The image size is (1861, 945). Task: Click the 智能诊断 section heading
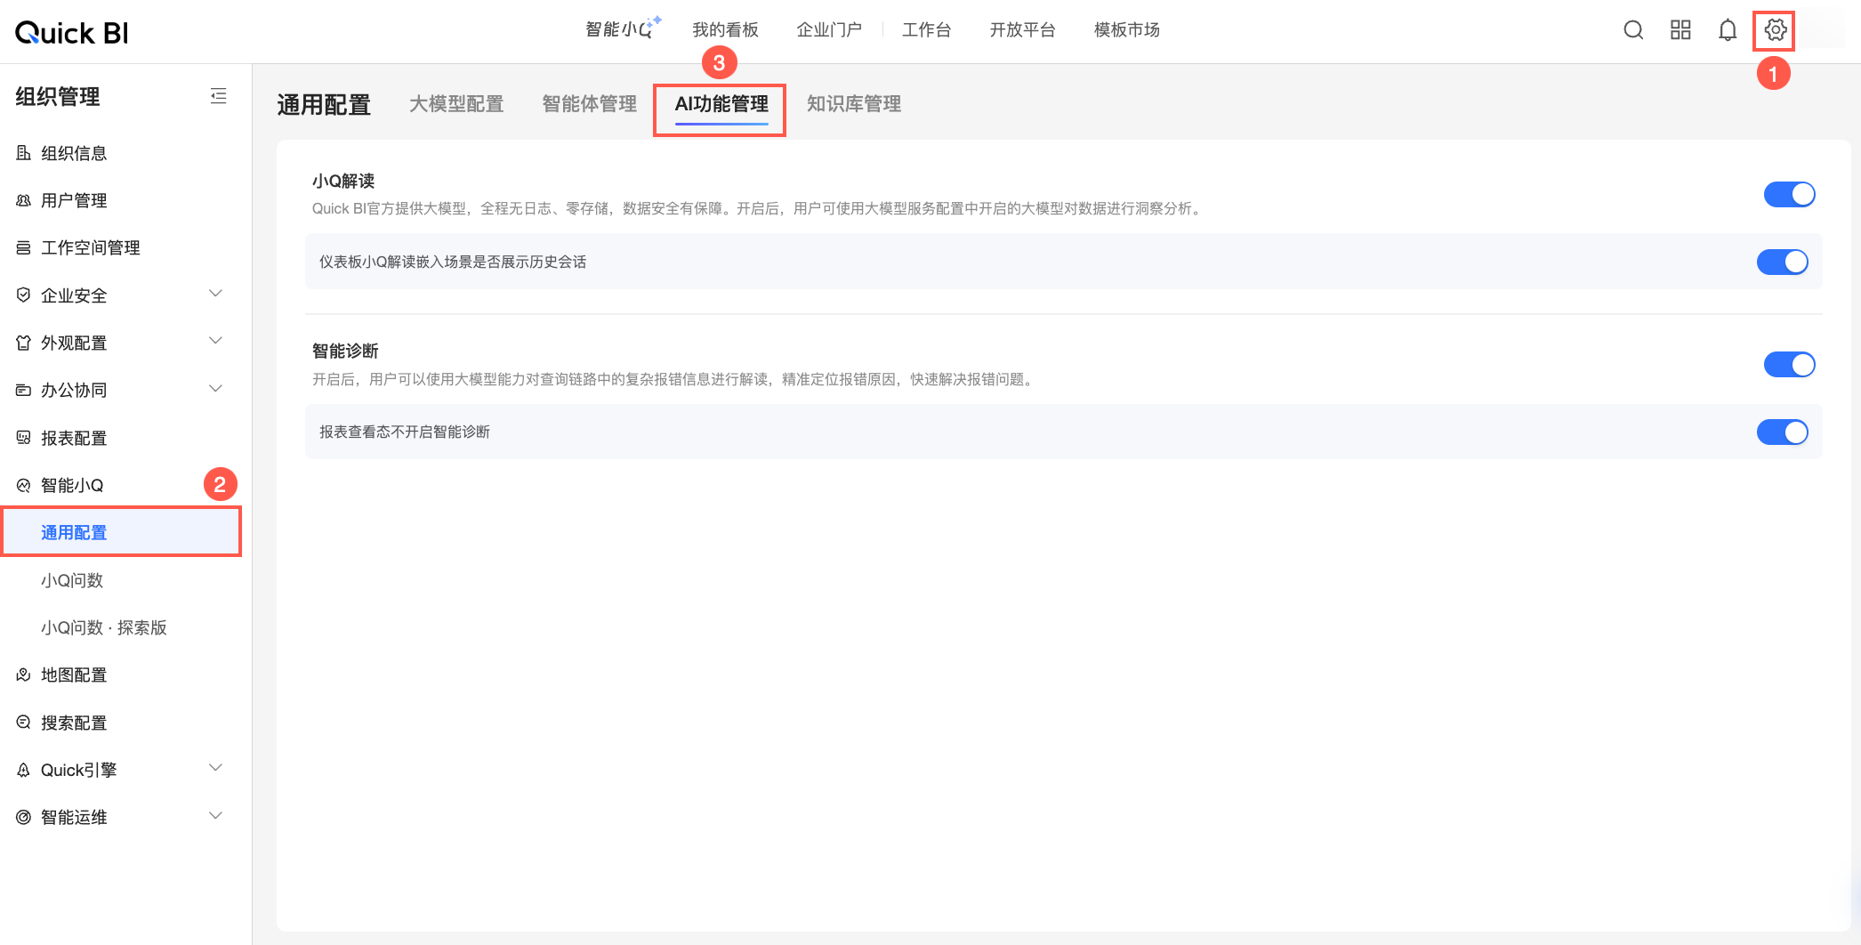345,351
